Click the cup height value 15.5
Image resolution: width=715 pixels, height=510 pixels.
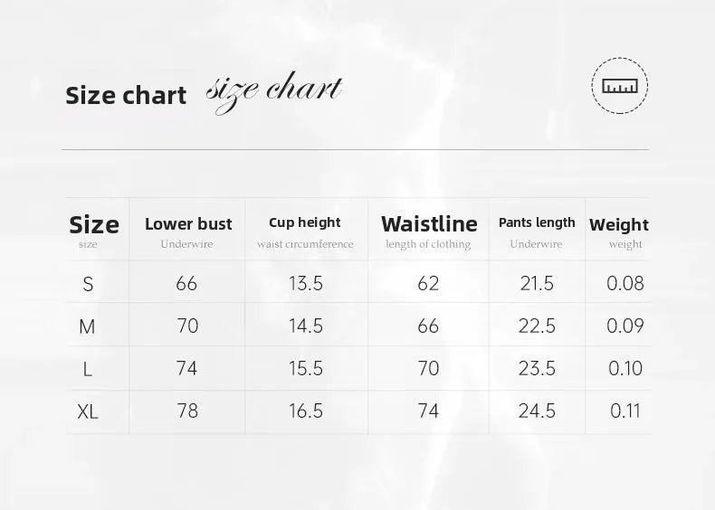(306, 369)
